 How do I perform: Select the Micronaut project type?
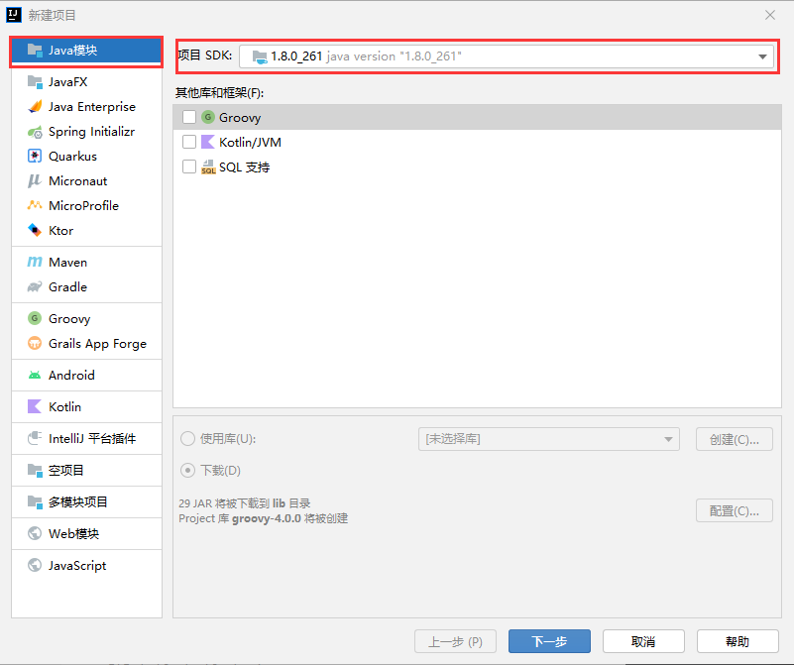[77, 181]
